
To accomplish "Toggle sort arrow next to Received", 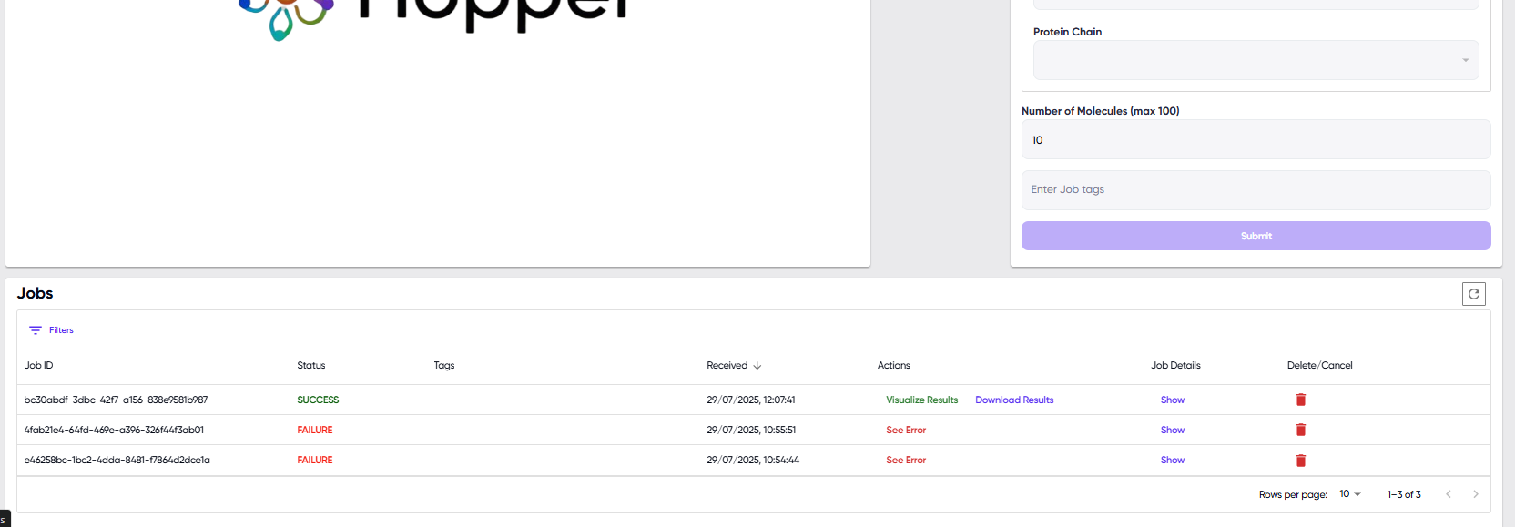I will (757, 366).
